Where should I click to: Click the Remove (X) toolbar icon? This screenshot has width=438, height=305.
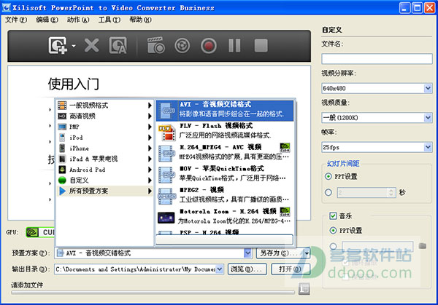point(91,45)
